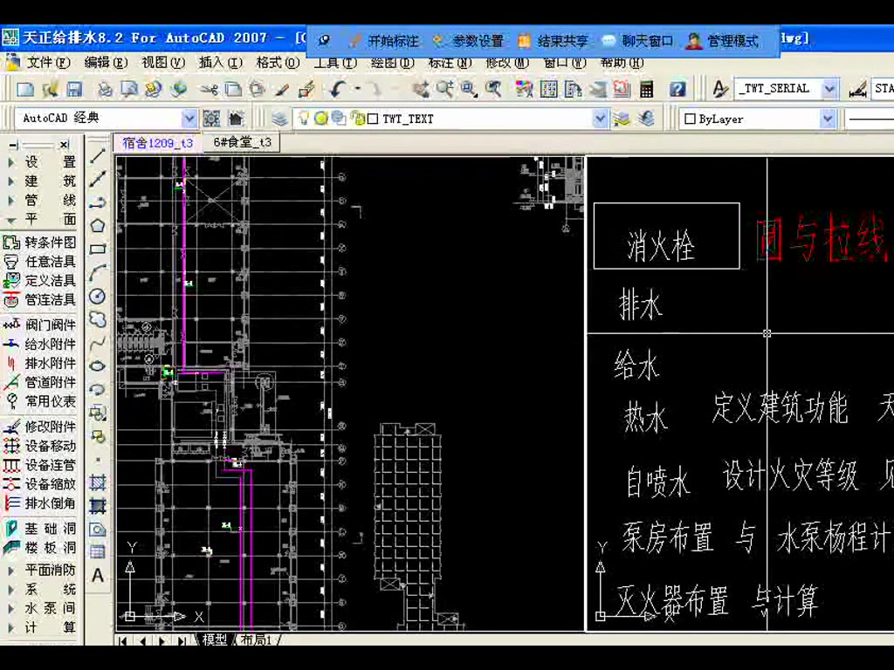Switch to the 模型 model tab
This screenshot has width=894, height=670.
215,639
